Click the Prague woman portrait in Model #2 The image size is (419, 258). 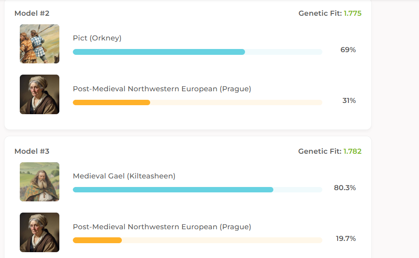pyautogui.click(x=40, y=94)
